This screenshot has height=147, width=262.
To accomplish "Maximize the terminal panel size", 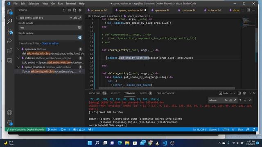I will coord(250,93).
